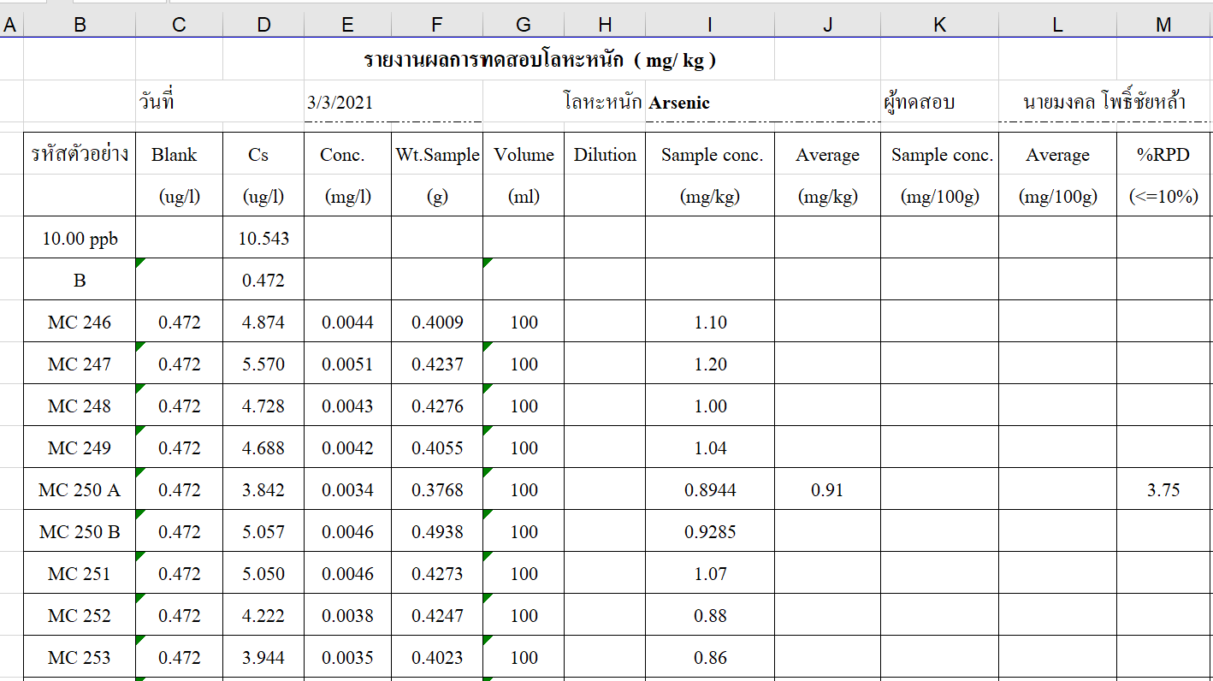Click the Dilution header cell

point(605,155)
